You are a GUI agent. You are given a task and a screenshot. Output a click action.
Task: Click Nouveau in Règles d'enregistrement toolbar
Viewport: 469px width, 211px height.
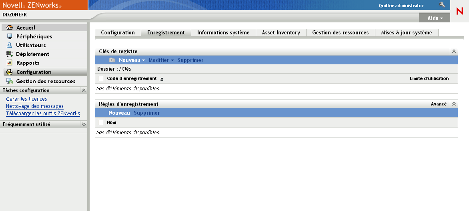[119, 113]
